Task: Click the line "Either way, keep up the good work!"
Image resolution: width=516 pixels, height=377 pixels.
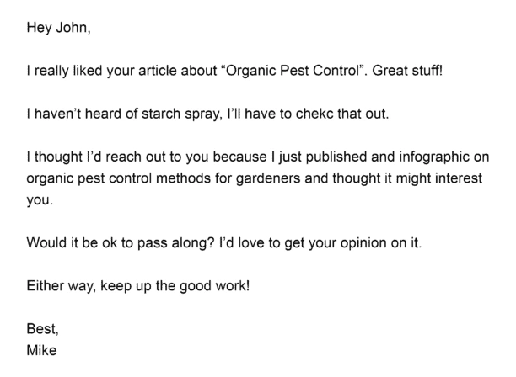Action: tap(138, 286)
